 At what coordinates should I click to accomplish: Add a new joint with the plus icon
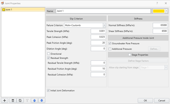5,100
